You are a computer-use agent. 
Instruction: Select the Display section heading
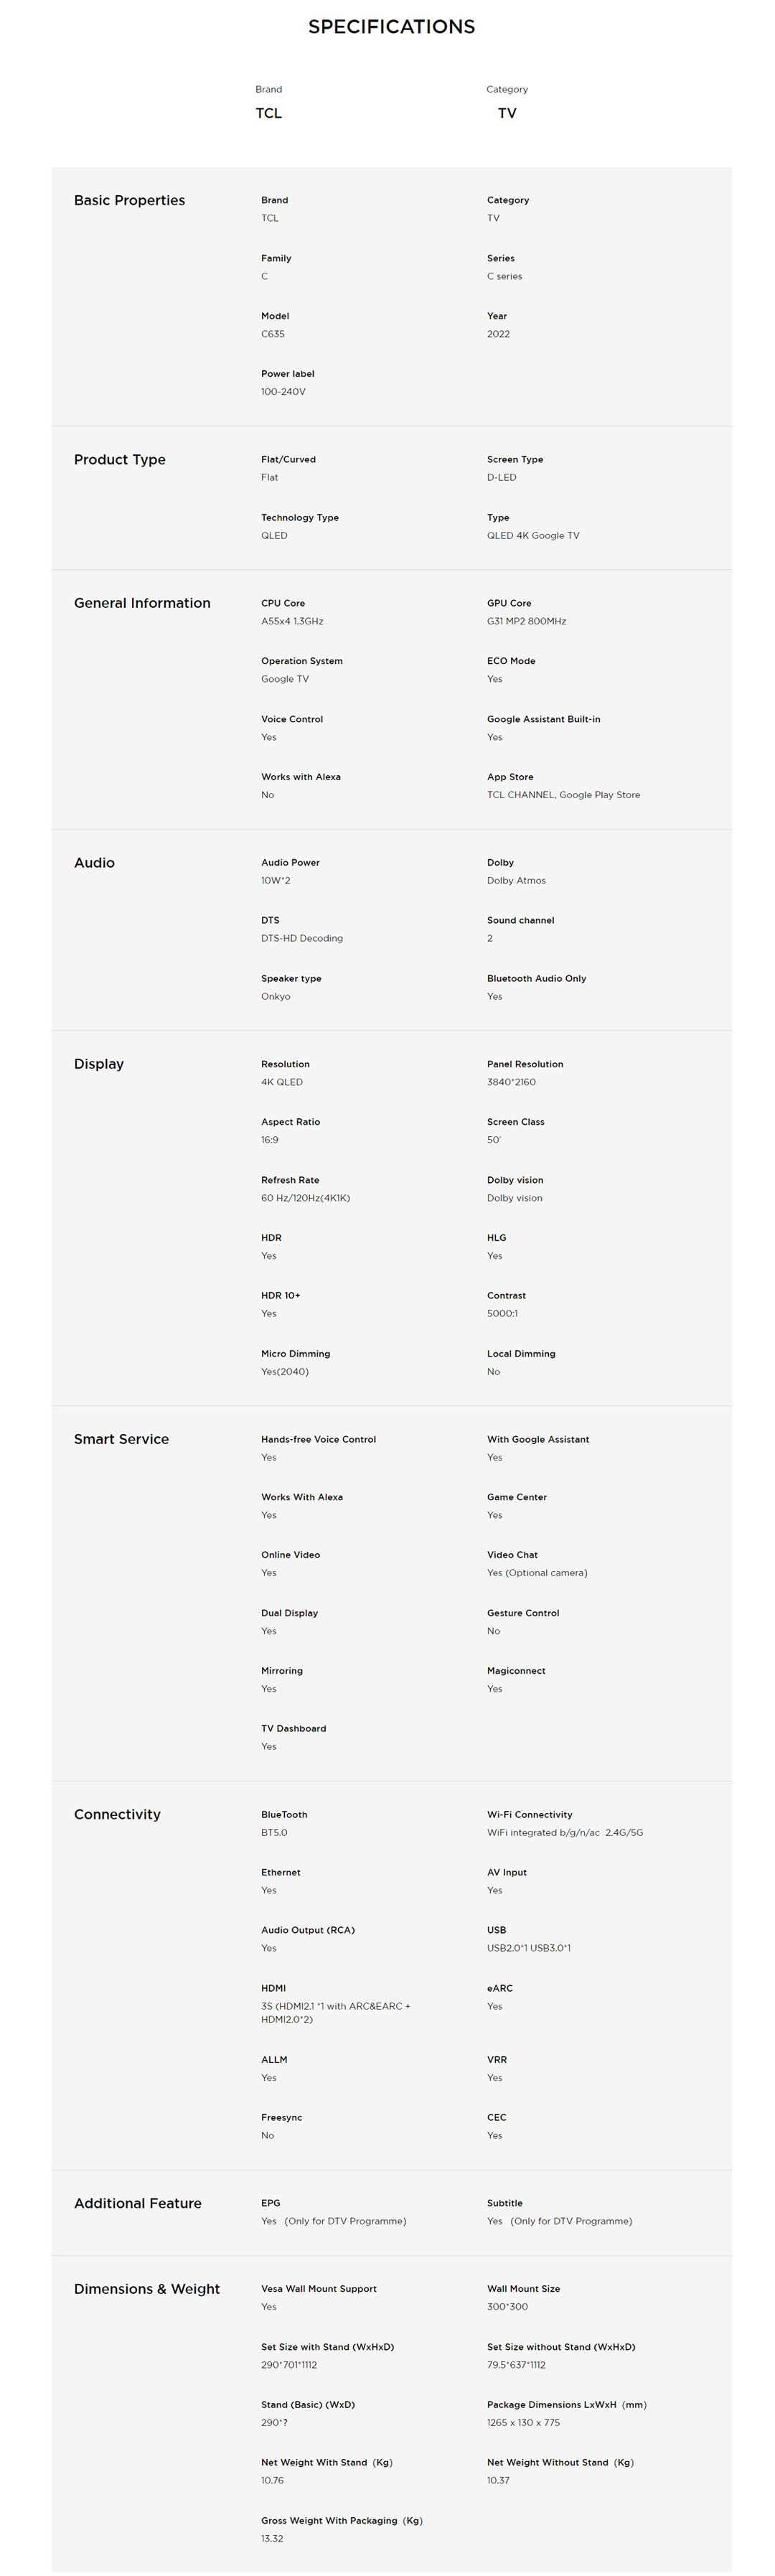[x=99, y=1063]
